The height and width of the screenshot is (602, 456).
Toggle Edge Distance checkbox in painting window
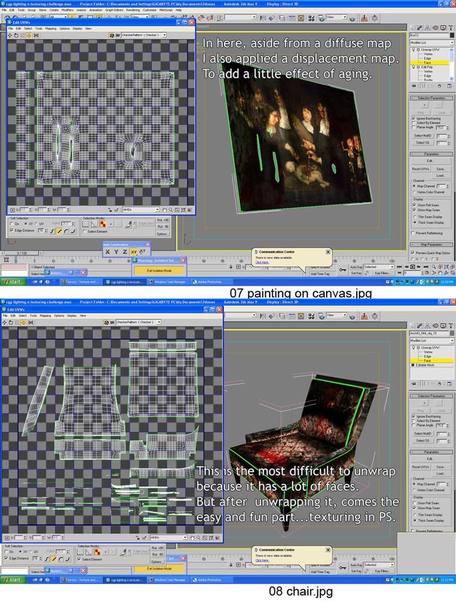click(12, 230)
